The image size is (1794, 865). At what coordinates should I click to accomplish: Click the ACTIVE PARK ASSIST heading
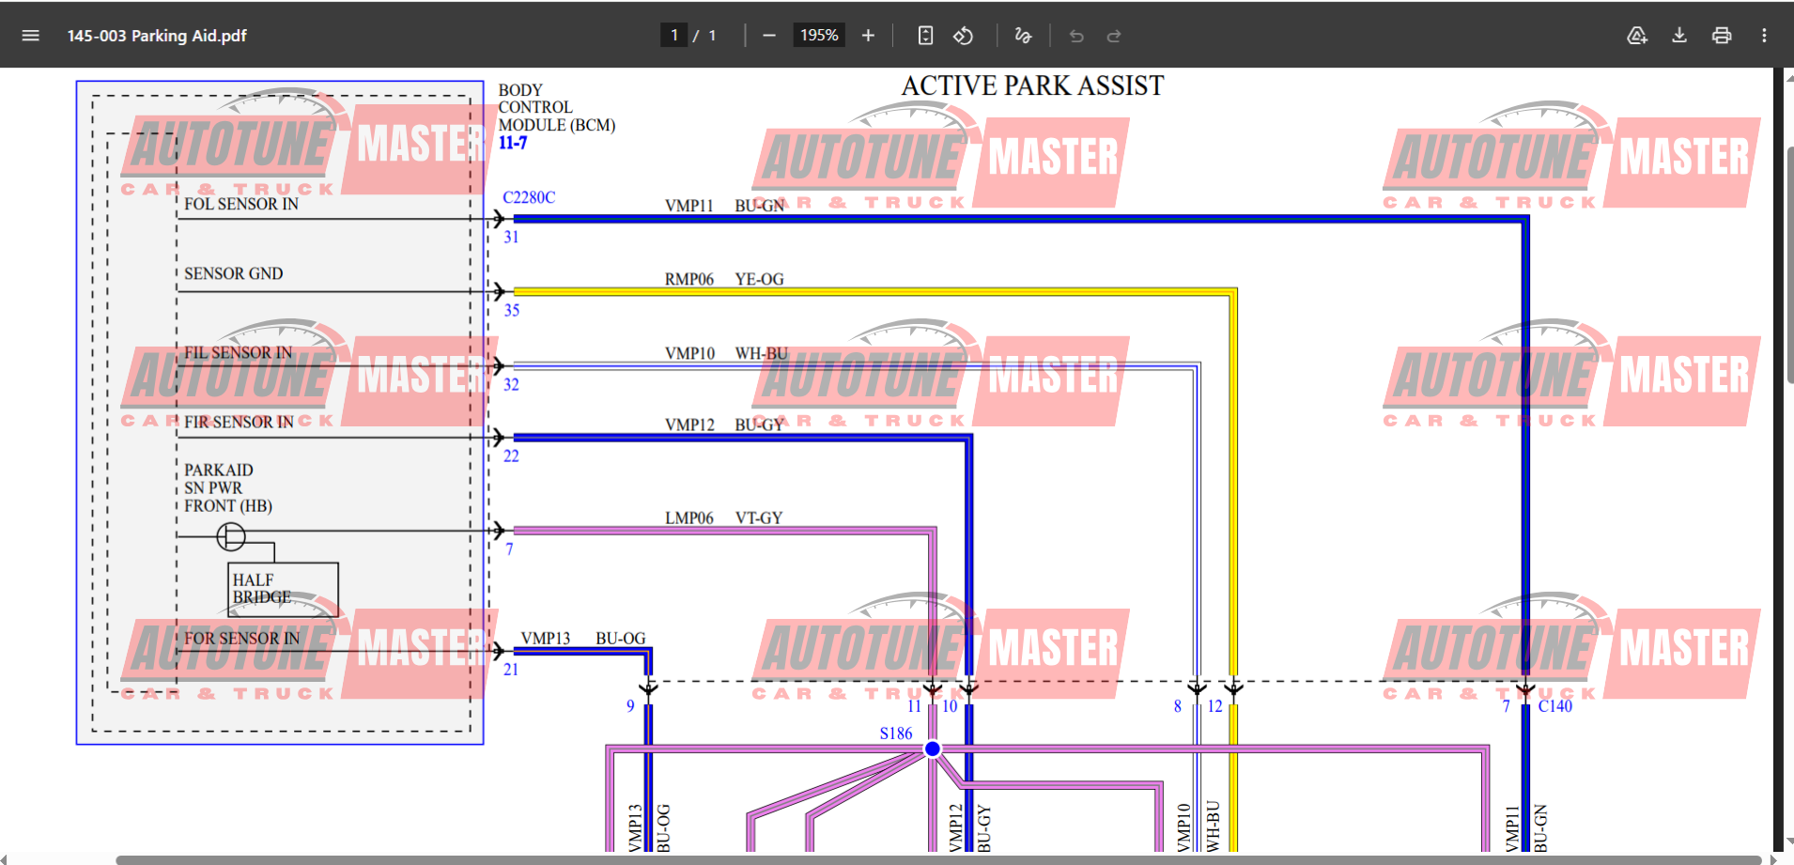[x=1032, y=85]
